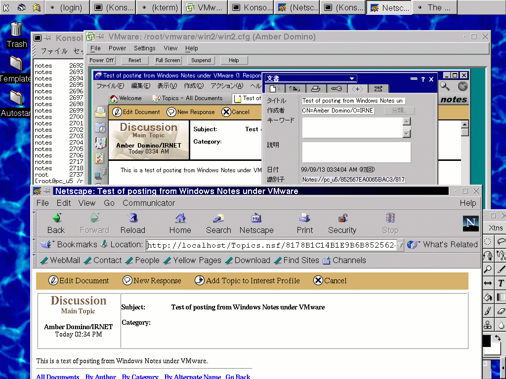Screen dimensions: 506x379
Task: Click the Stop traffic-light icon in Netscape
Action: click(390, 218)
